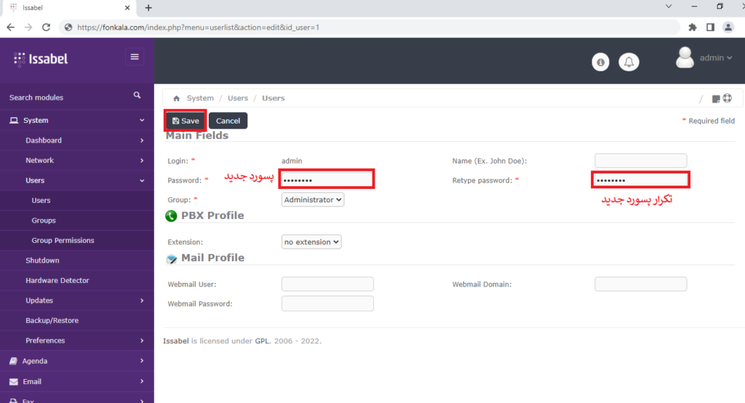
Task: Click the sidebar search magnifier icon
Action: (137, 96)
